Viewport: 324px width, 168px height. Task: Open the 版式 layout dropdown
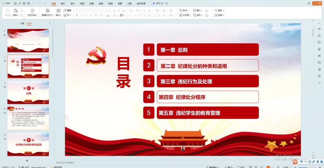point(59,15)
